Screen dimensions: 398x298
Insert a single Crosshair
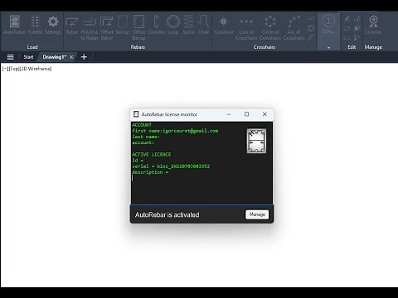pos(224,25)
